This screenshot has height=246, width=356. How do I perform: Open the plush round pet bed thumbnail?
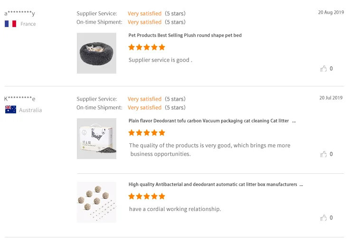[x=96, y=53]
